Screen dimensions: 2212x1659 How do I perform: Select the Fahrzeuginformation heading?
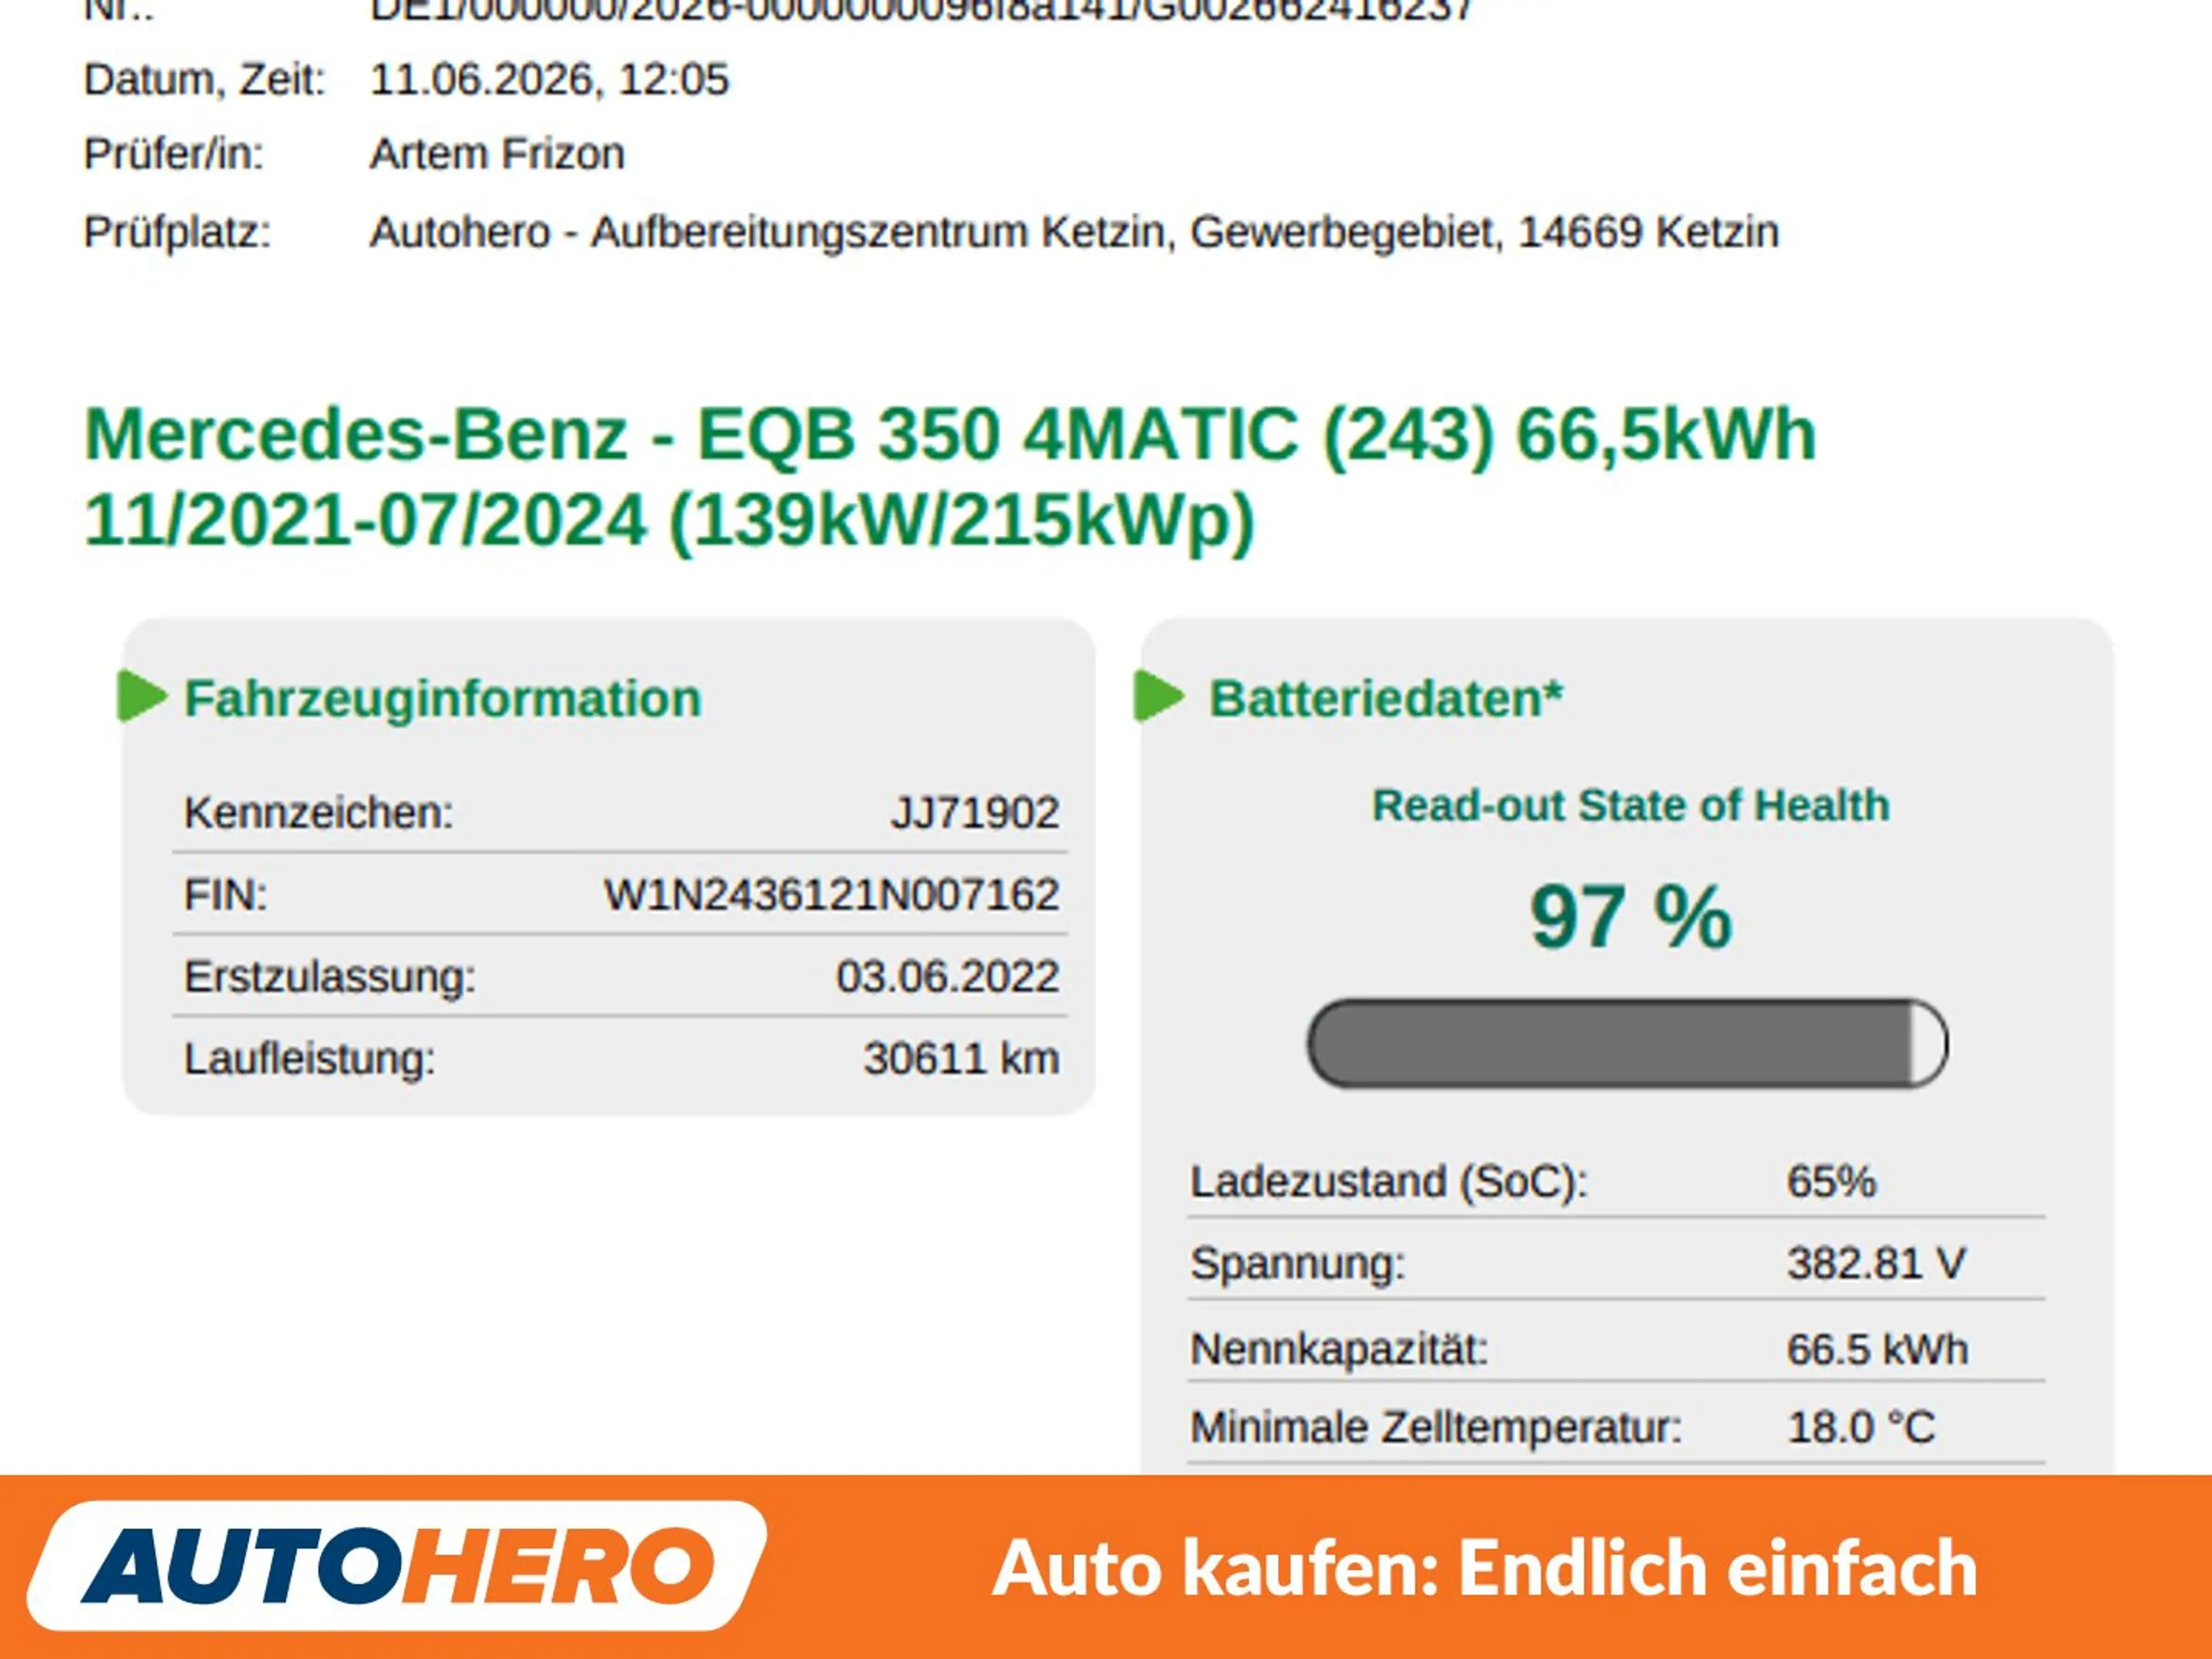pyautogui.click(x=443, y=698)
